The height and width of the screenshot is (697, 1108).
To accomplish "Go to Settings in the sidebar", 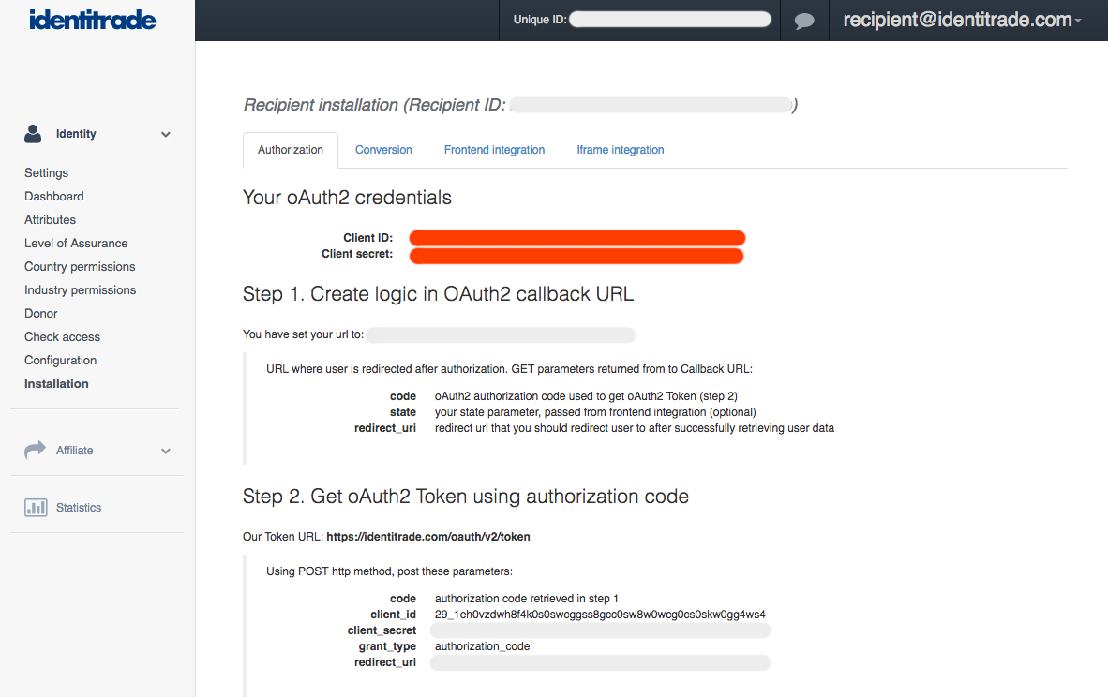I will click(47, 173).
